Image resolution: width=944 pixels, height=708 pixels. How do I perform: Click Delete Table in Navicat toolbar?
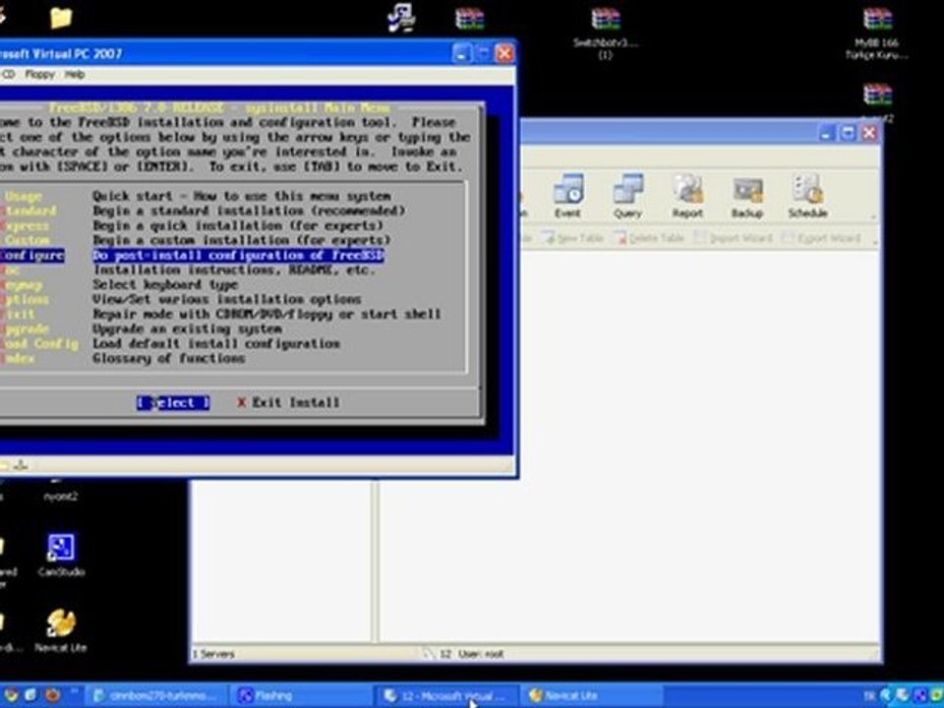(x=649, y=238)
